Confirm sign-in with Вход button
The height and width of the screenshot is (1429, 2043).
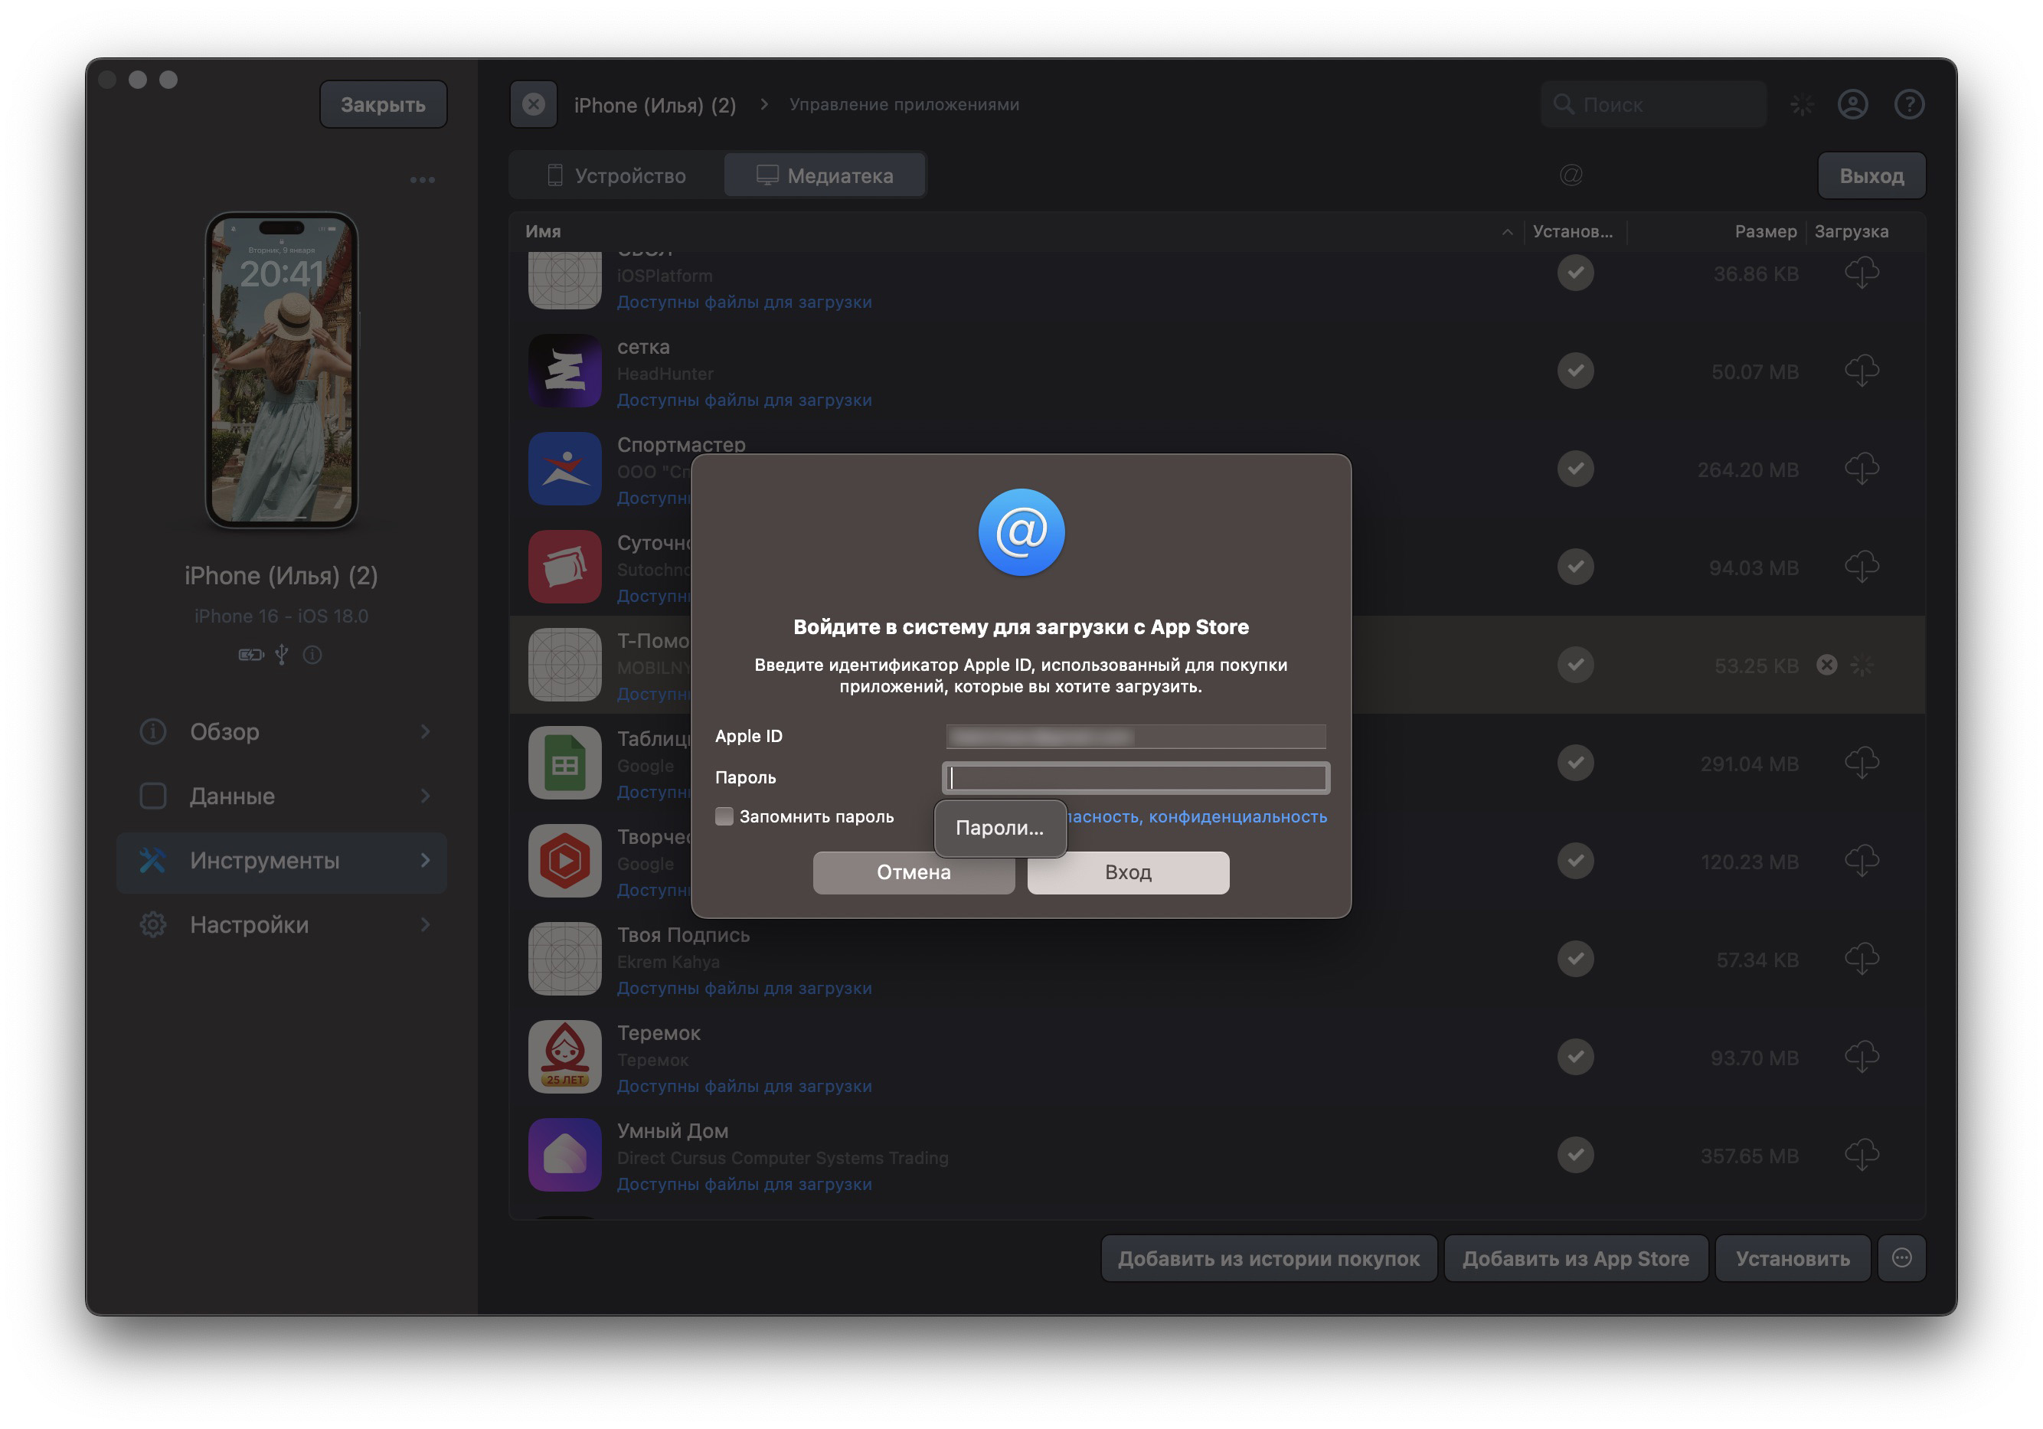(x=1128, y=872)
